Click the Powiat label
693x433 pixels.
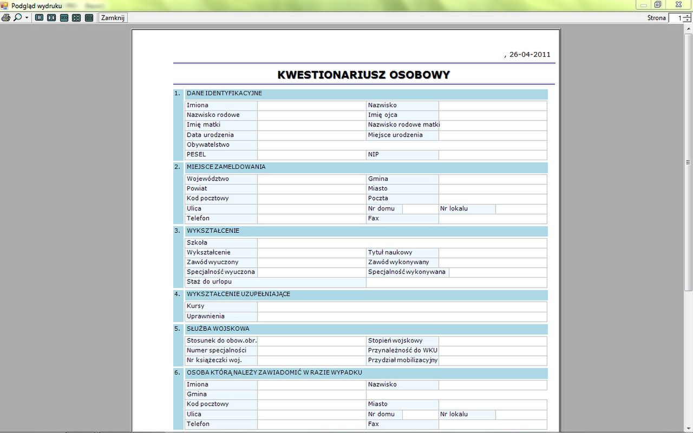[x=197, y=188]
